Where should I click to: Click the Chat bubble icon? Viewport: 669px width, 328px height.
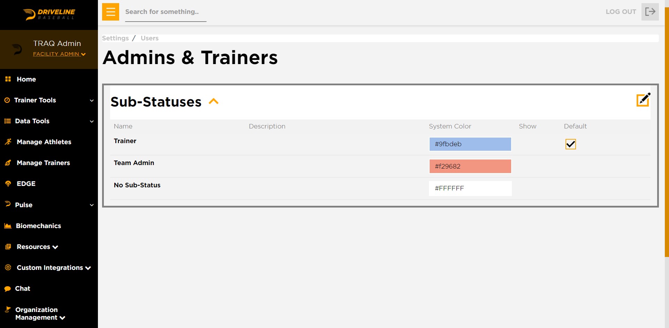coord(7,289)
